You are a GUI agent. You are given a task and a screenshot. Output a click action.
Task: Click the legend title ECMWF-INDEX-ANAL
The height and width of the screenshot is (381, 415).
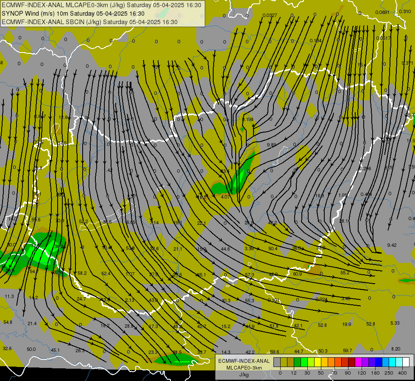[244, 361]
